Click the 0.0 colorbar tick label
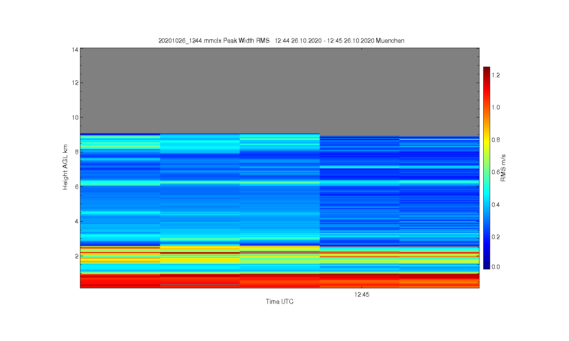This screenshot has width=569, height=341. click(496, 267)
